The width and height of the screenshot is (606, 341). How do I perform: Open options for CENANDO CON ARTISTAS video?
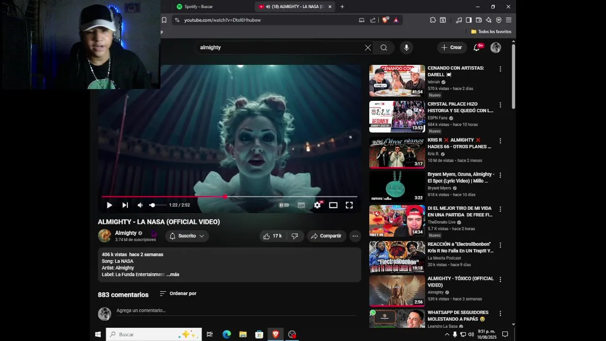click(500, 69)
